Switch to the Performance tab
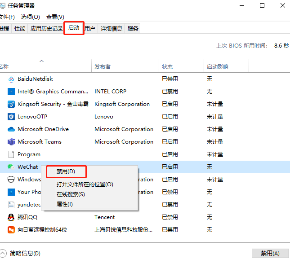 (x=20, y=28)
